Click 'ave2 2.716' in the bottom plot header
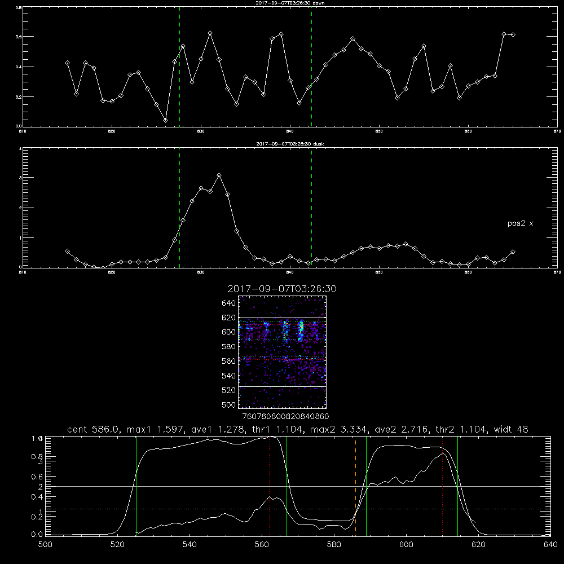Viewport: 564px width, 564px height. click(402, 429)
